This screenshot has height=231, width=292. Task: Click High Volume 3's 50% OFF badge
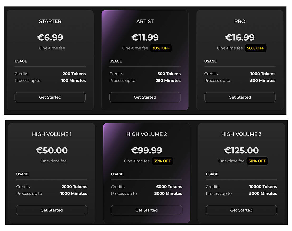257,161
